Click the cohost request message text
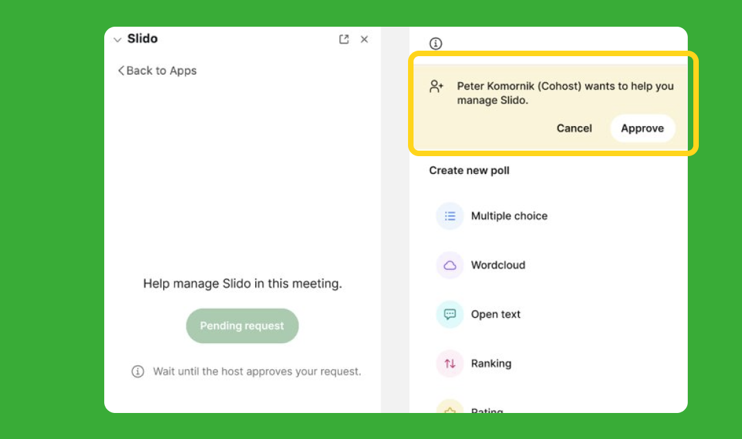The width and height of the screenshot is (742, 439). pos(565,93)
